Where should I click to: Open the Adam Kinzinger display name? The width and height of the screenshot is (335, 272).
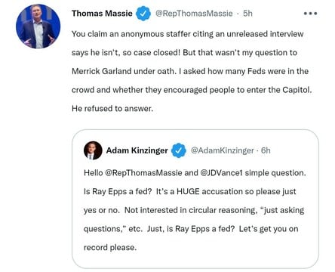point(137,150)
